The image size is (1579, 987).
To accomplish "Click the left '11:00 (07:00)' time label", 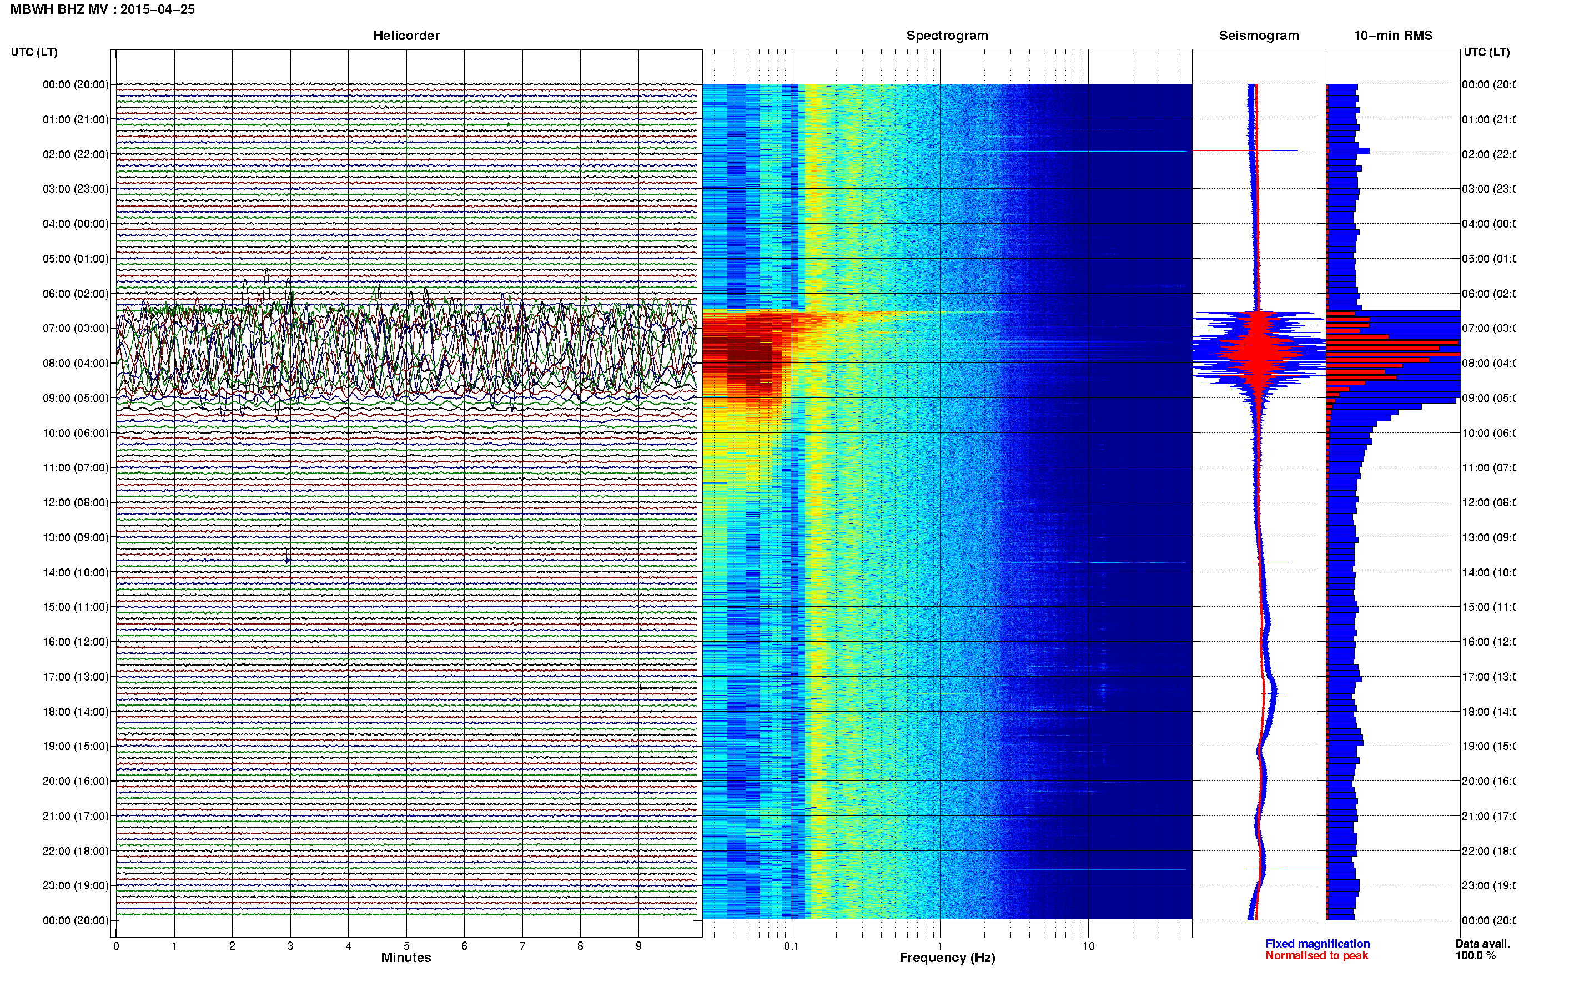I will pyautogui.click(x=76, y=467).
